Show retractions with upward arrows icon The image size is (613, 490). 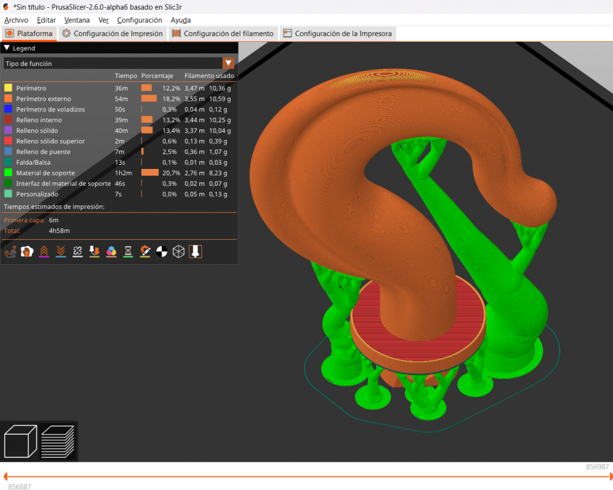(x=44, y=252)
